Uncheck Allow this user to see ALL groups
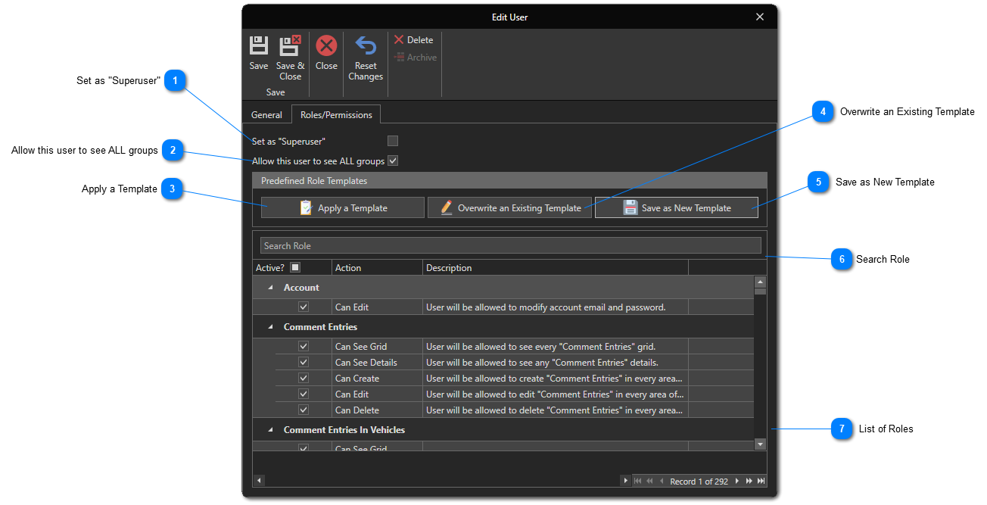 [x=392, y=161]
